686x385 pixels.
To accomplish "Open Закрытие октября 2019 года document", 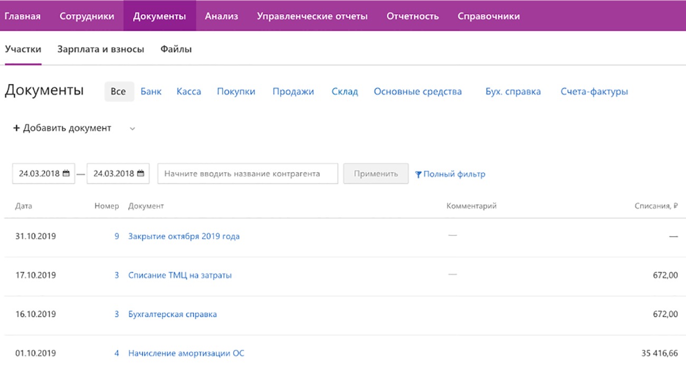I will pyautogui.click(x=184, y=236).
